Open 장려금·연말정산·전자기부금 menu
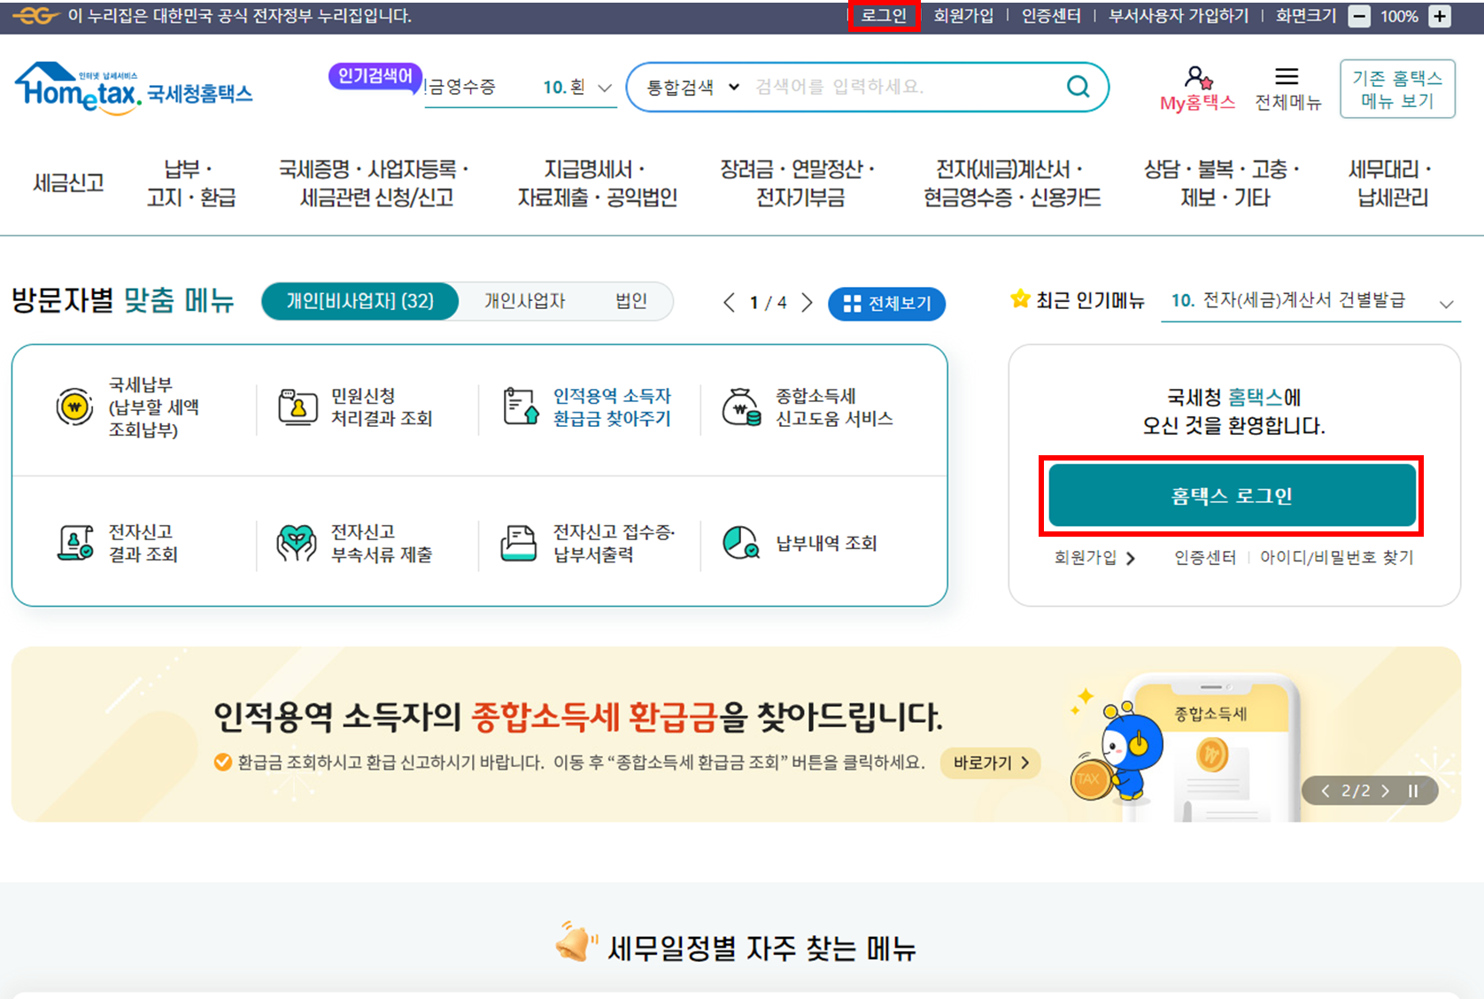The image size is (1484, 999). click(798, 183)
